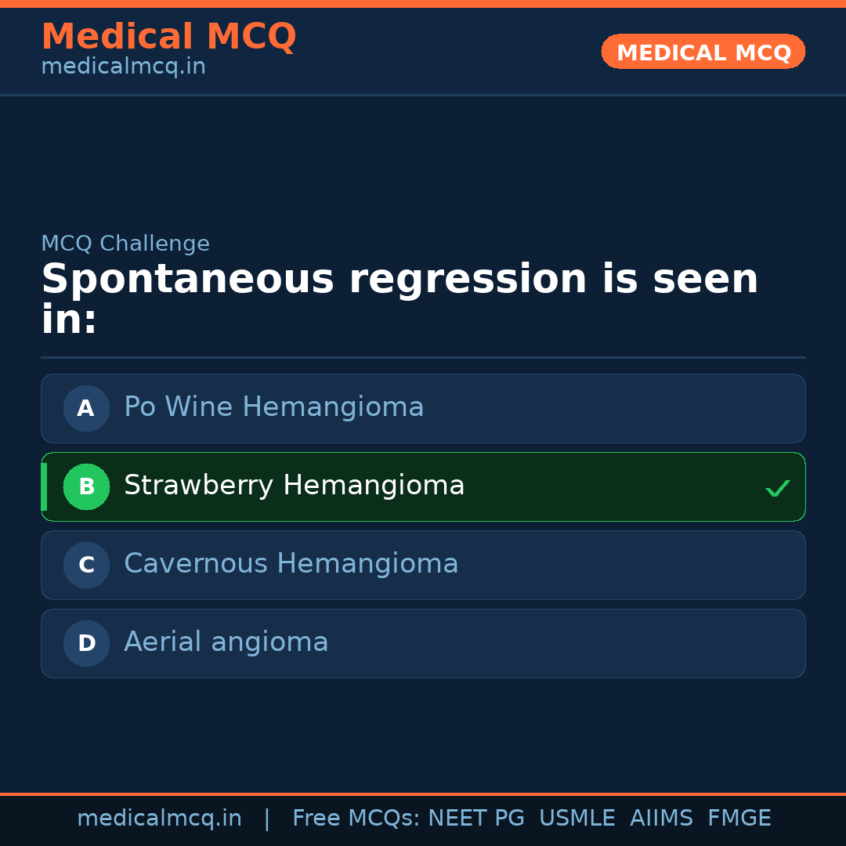Select the Aerial angioma answer

tap(226, 642)
